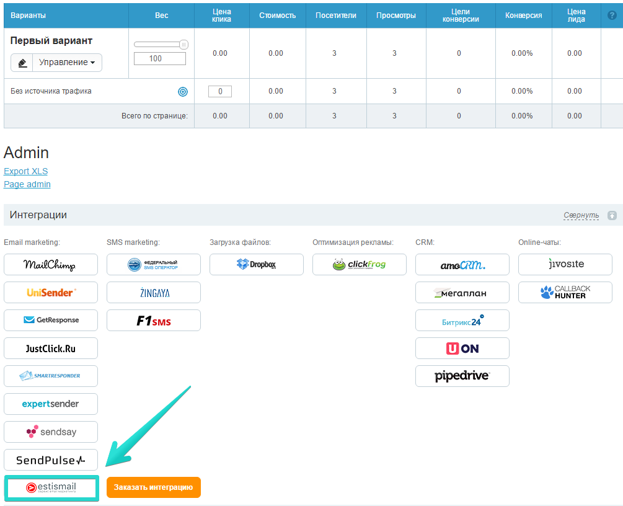Open the JustClick.Ru integration

51,348
